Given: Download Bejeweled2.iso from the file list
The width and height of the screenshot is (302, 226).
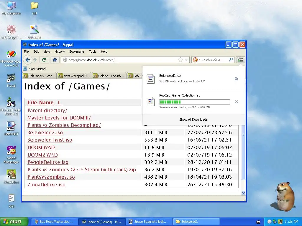Looking at the screenshot, I should point(45,132).
